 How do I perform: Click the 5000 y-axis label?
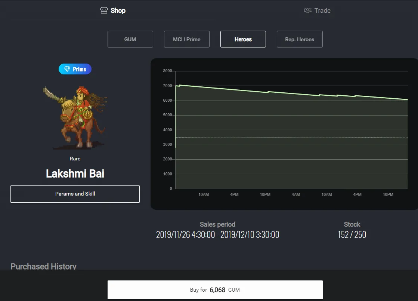(x=167, y=115)
